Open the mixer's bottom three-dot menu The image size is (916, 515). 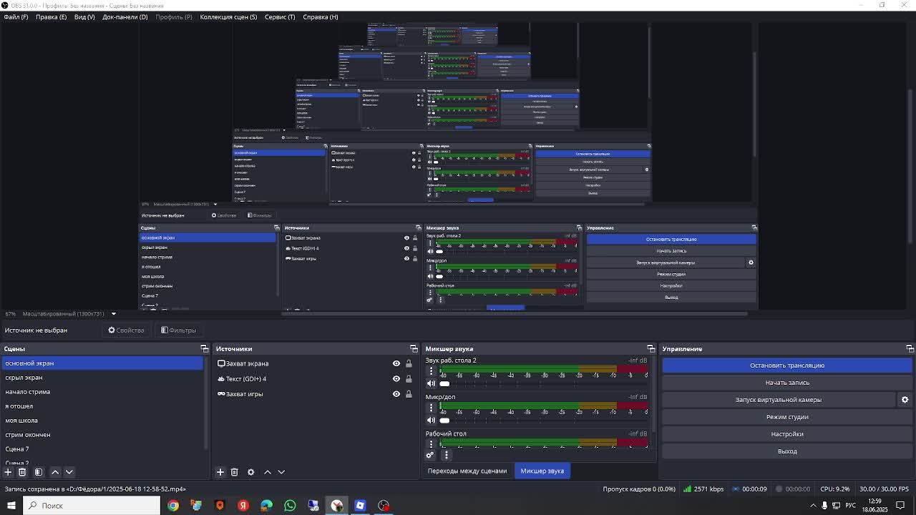point(447,455)
